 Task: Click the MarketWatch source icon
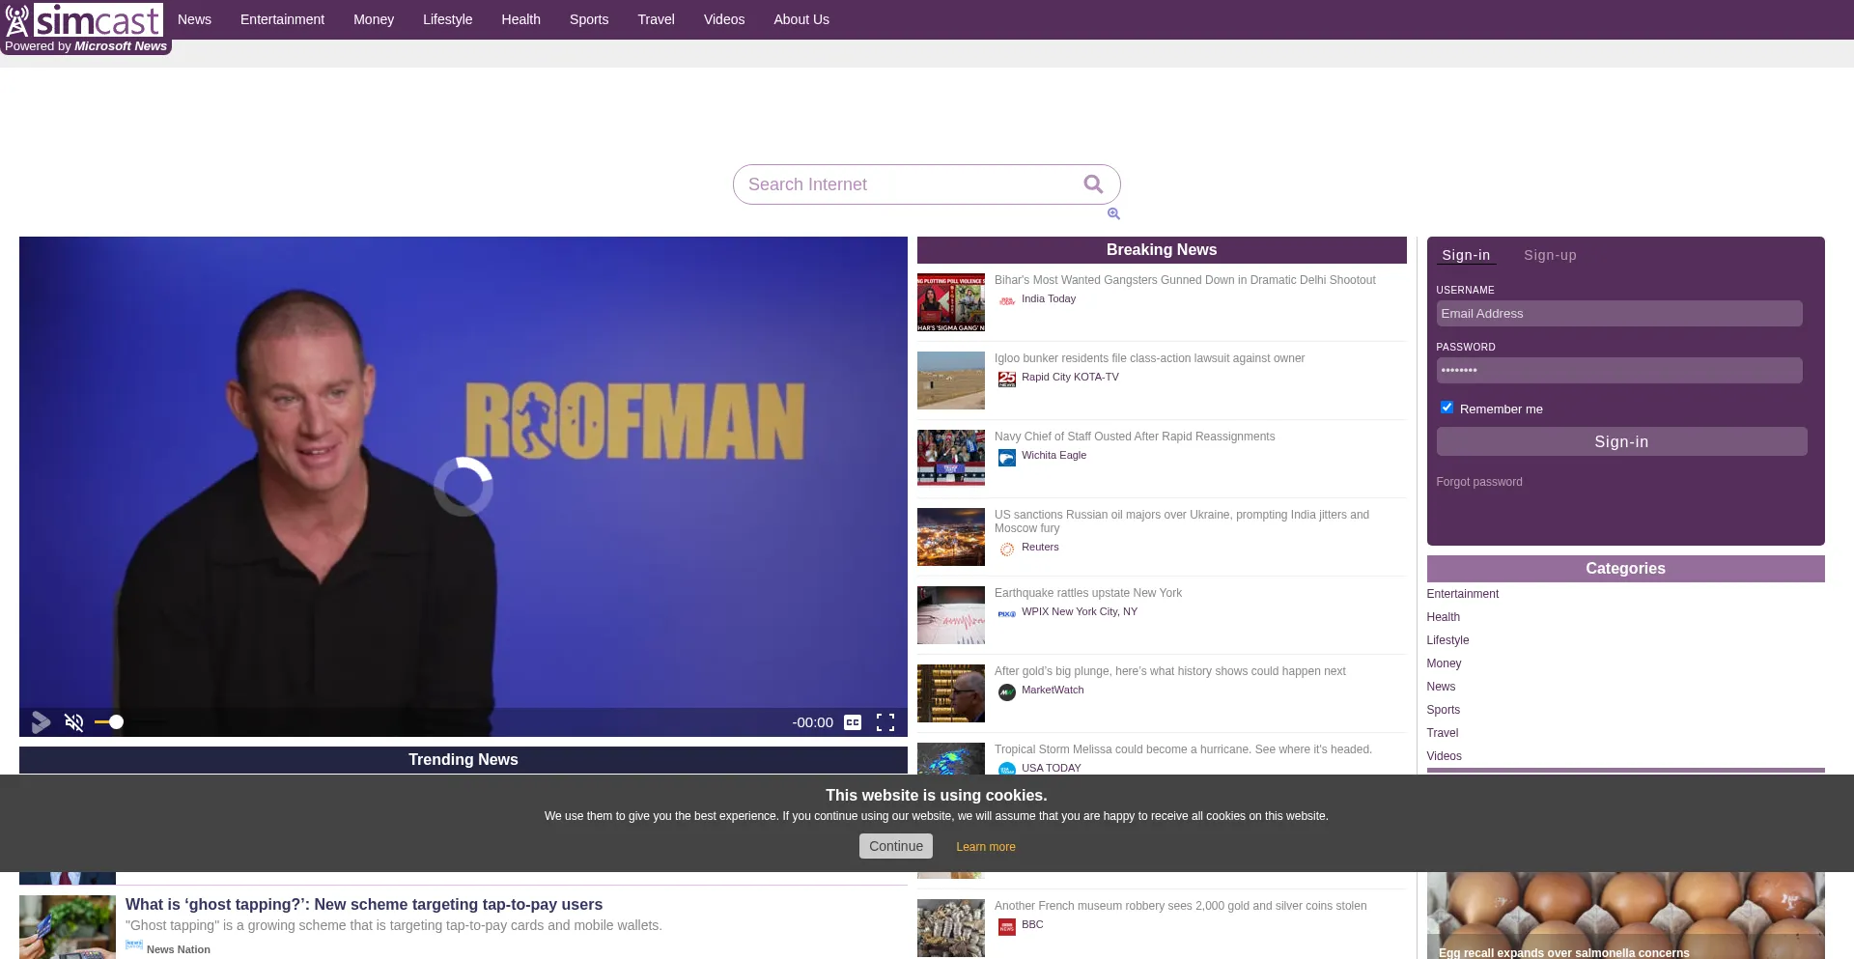click(x=1007, y=691)
